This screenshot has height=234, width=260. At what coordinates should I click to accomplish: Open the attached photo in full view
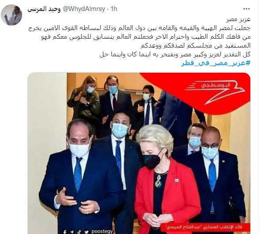[x=139, y=153]
